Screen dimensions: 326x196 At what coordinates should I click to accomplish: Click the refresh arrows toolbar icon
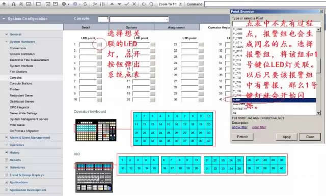[85, 4]
